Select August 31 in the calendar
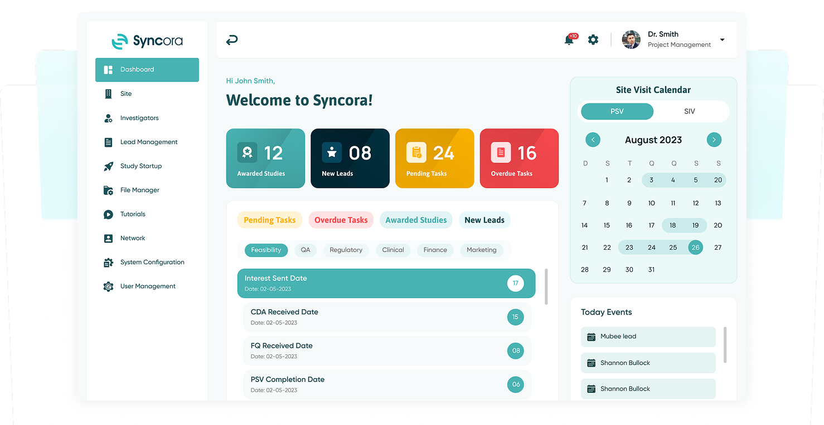The image size is (824, 425). click(651, 270)
